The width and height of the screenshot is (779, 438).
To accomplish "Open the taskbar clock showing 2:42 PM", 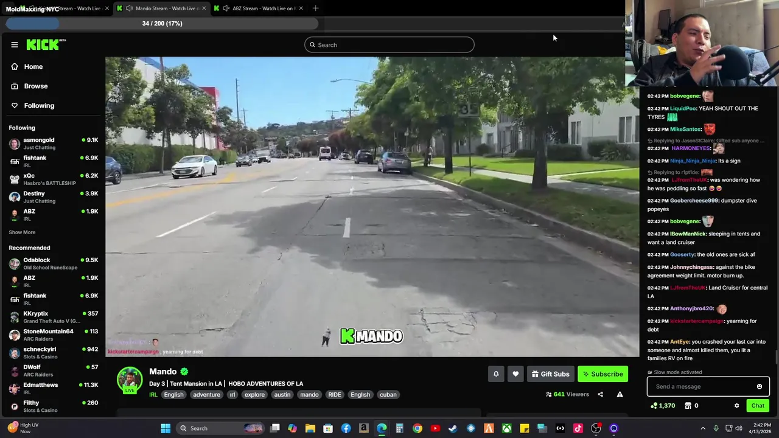I will (761, 428).
